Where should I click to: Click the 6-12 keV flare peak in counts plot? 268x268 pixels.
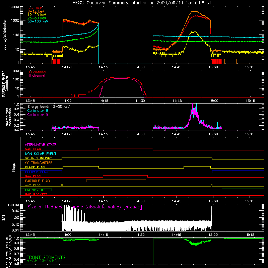pyautogui.click(x=195, y=11)
